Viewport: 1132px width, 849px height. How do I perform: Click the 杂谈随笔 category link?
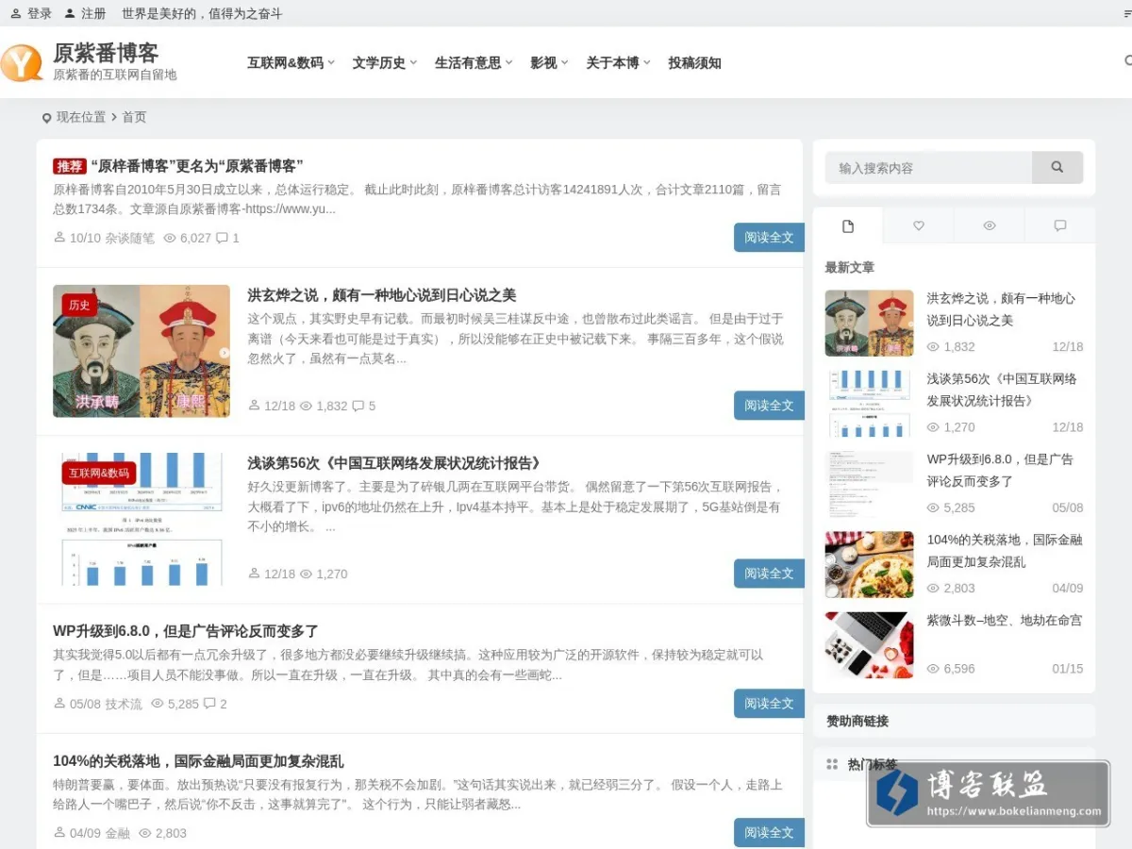click(x=130, y=238)
